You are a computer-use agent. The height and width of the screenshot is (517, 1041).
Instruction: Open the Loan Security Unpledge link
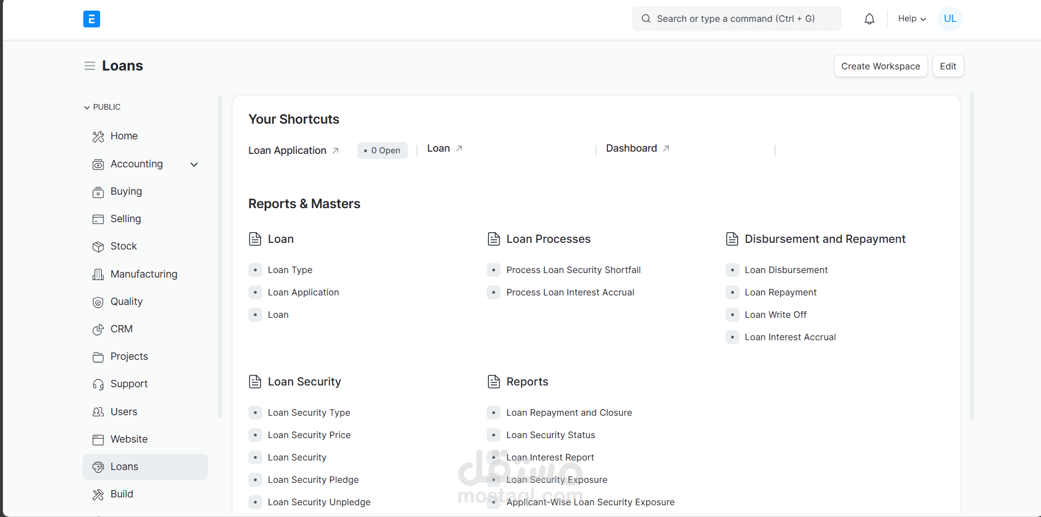click(x=319, y=502)
